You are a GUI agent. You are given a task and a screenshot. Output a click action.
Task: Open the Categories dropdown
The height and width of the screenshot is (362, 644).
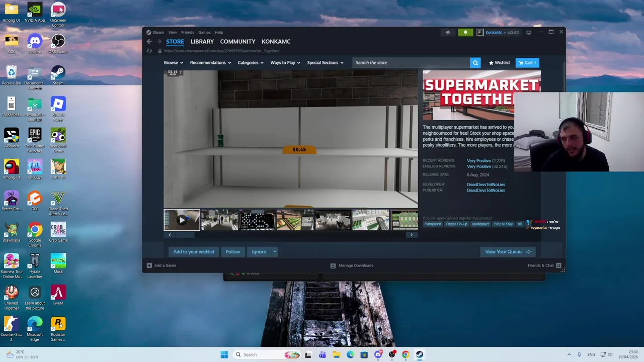click(x=250, y=63)
